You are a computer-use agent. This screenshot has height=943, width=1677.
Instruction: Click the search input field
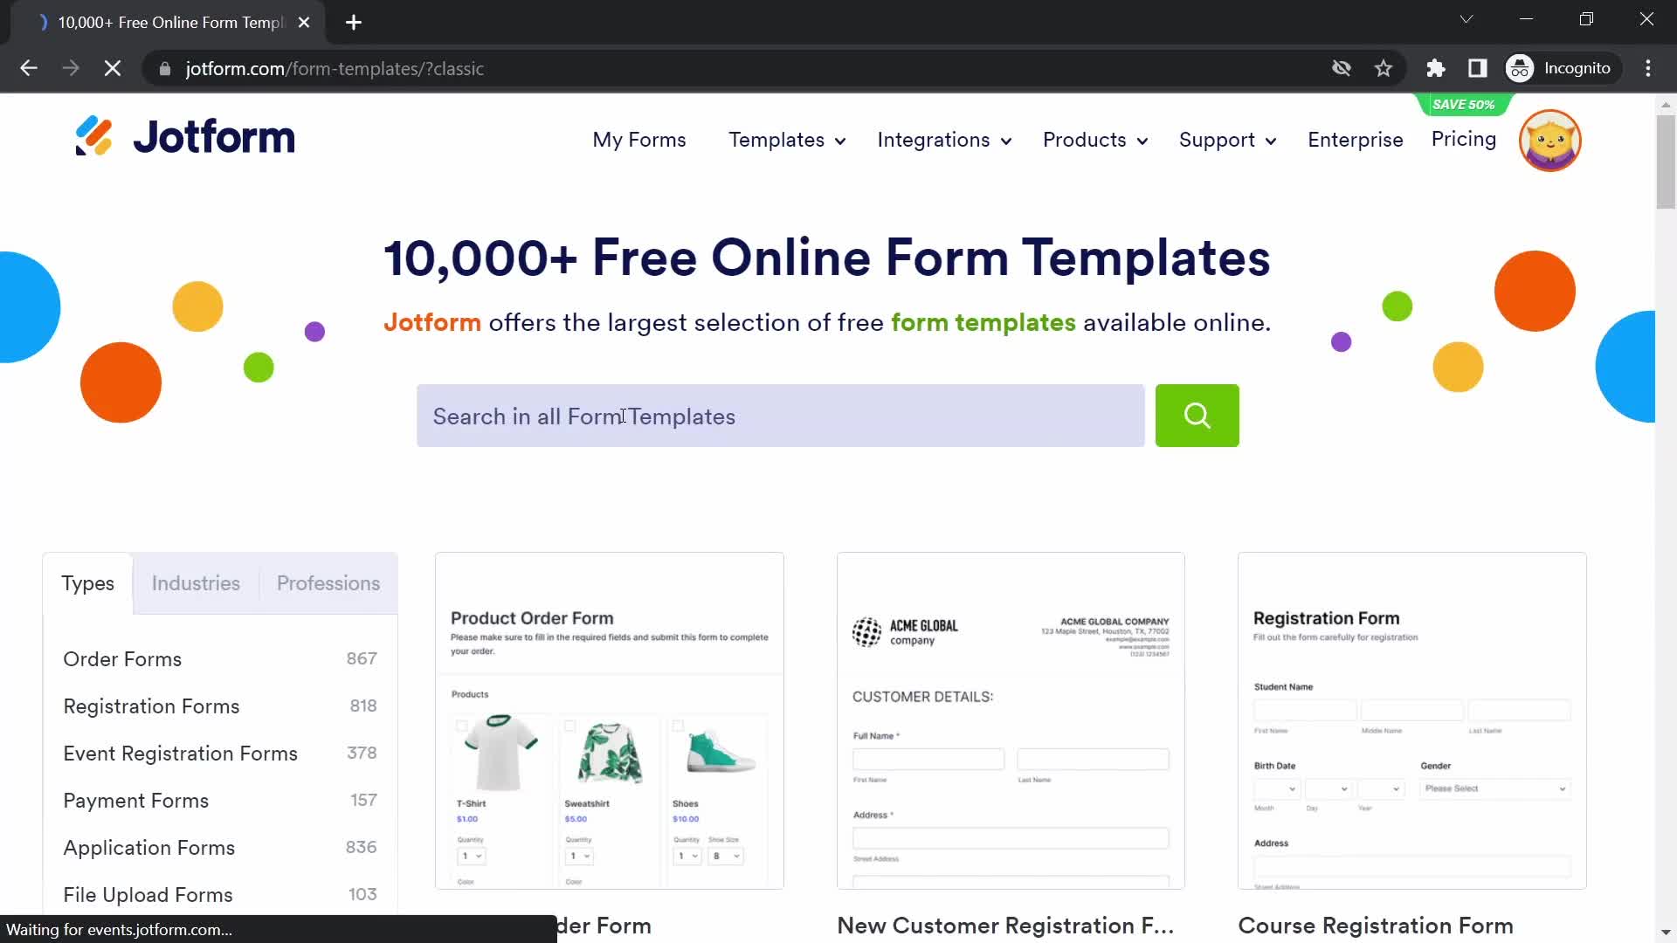pos(783,416)
